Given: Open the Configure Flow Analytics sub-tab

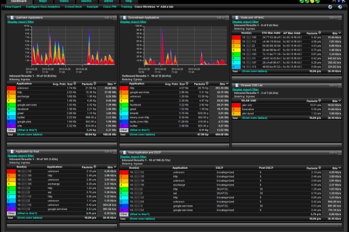Looking at the screenshot, I should pos(39,7).
